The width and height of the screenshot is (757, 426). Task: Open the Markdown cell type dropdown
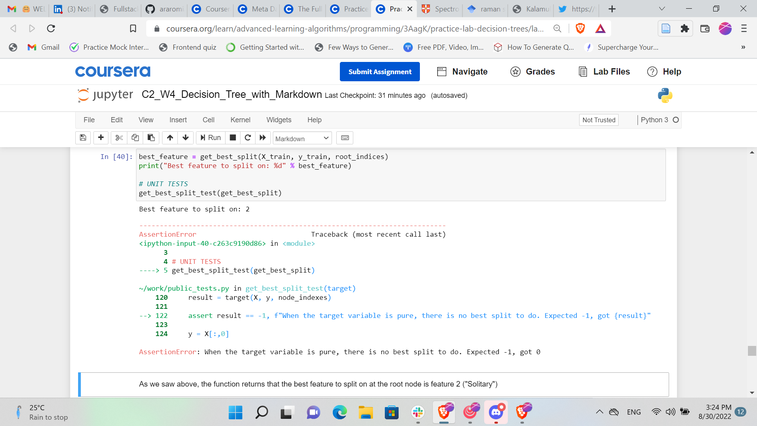pyautogui.click(x=302, y=138)
